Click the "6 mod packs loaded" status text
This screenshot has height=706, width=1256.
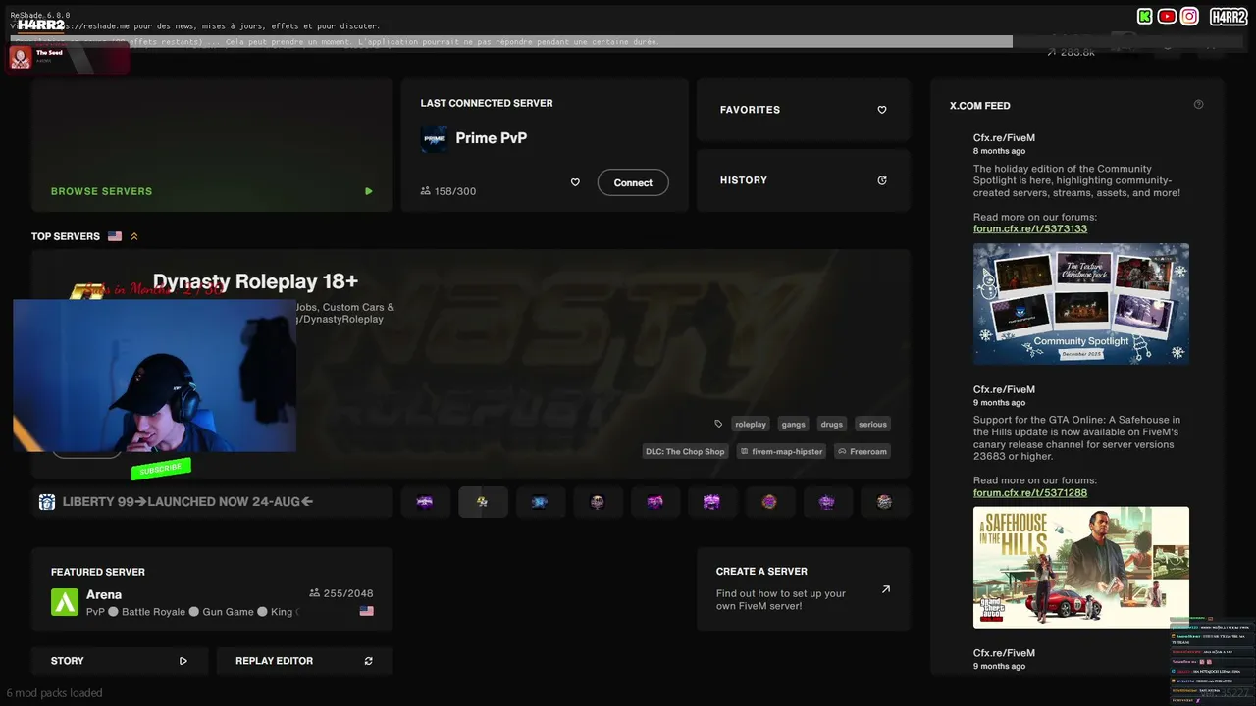[54, 693]
